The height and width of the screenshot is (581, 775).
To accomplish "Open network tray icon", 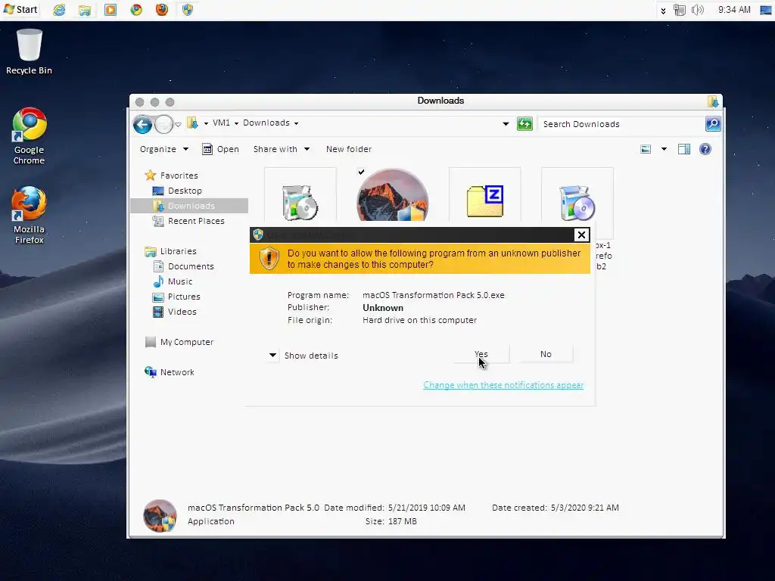I will (680, 10).
